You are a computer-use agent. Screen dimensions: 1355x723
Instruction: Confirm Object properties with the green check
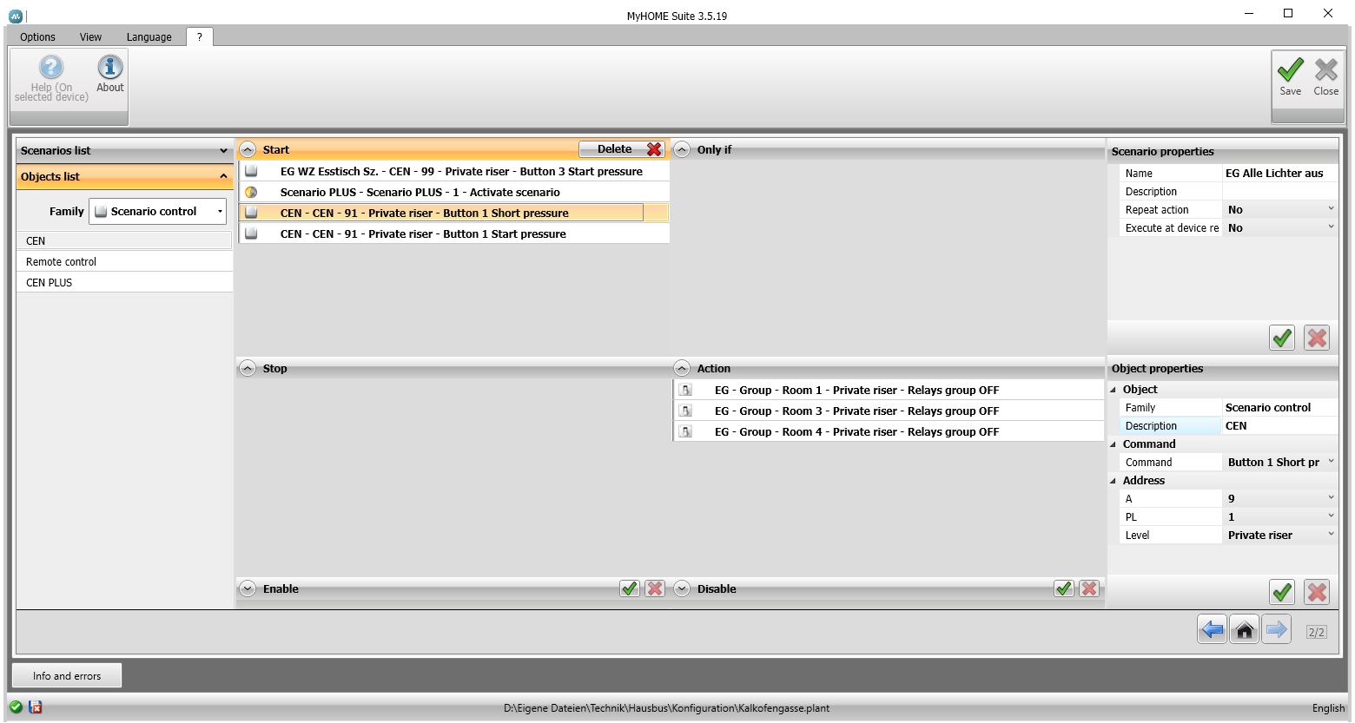[1282, 592]
